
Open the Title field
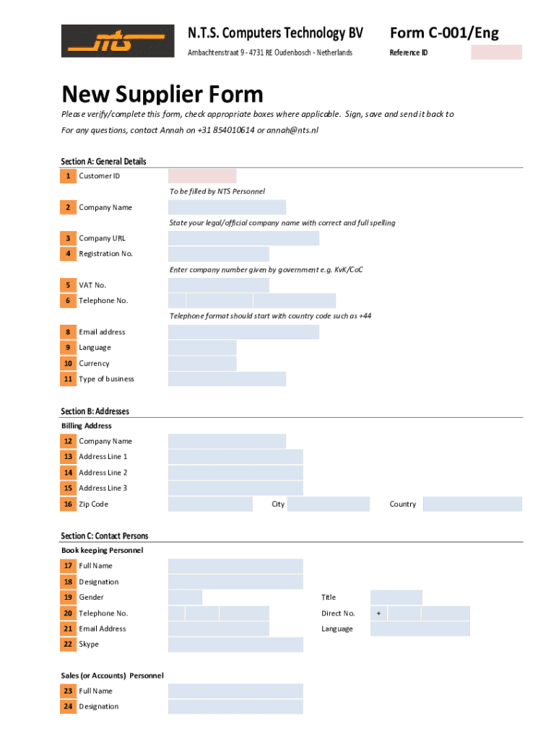[x=396, y=598]
